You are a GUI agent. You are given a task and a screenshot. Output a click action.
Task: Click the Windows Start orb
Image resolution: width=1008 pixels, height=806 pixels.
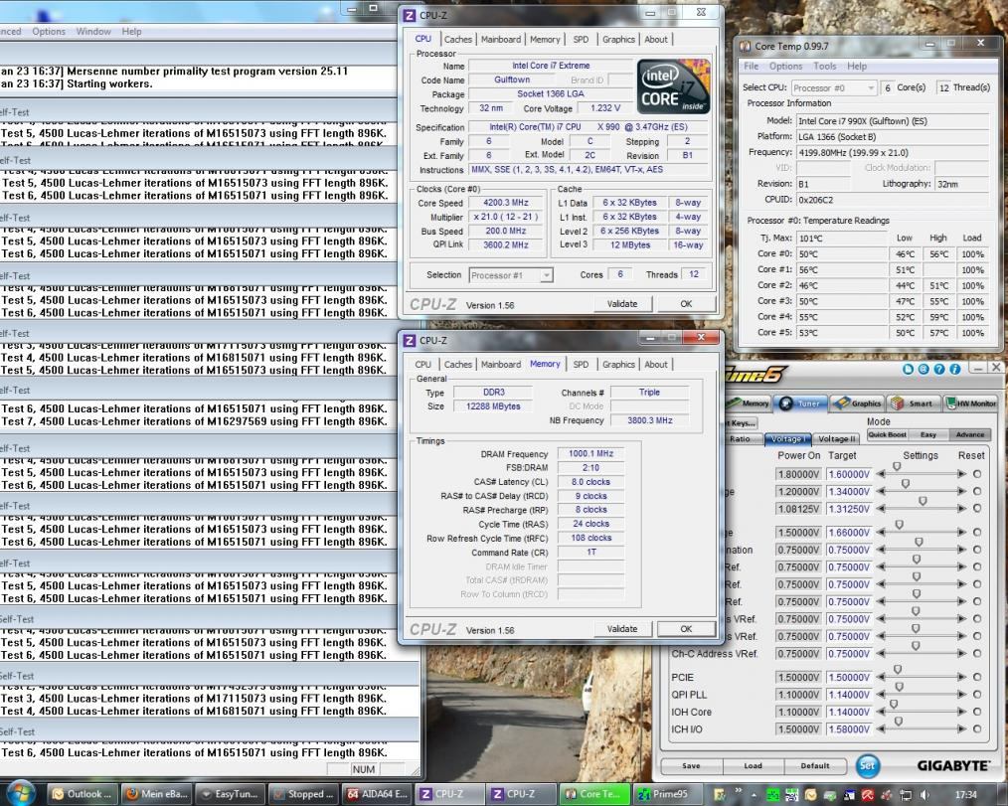point(20,793)
